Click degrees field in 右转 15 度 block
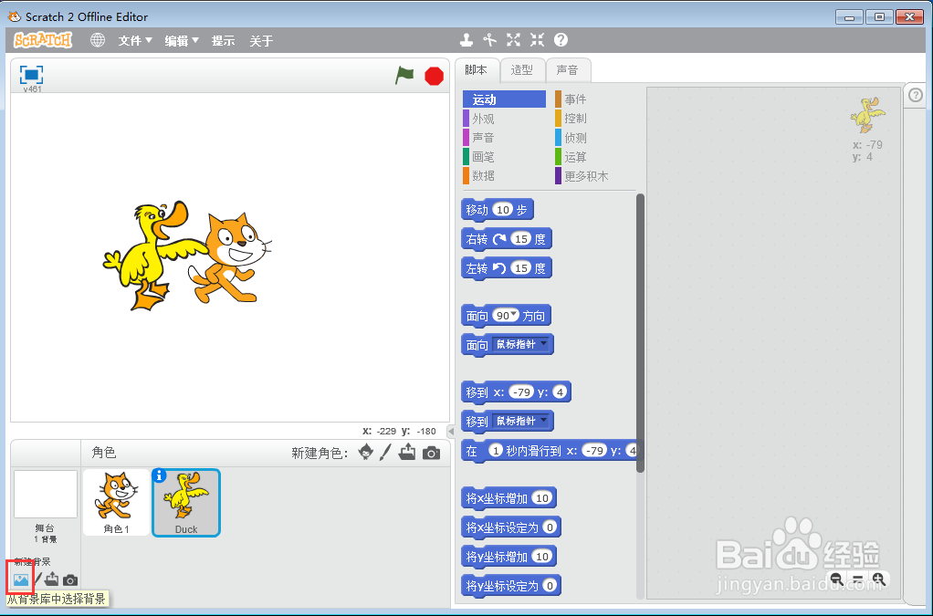The image size is (933, 616). pyautogui.click(x=521, y=238)
